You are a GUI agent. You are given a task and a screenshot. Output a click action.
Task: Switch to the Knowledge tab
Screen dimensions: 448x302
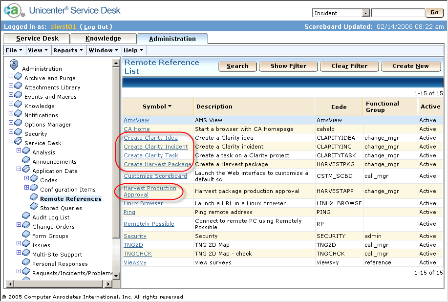[x=103, y=39]
